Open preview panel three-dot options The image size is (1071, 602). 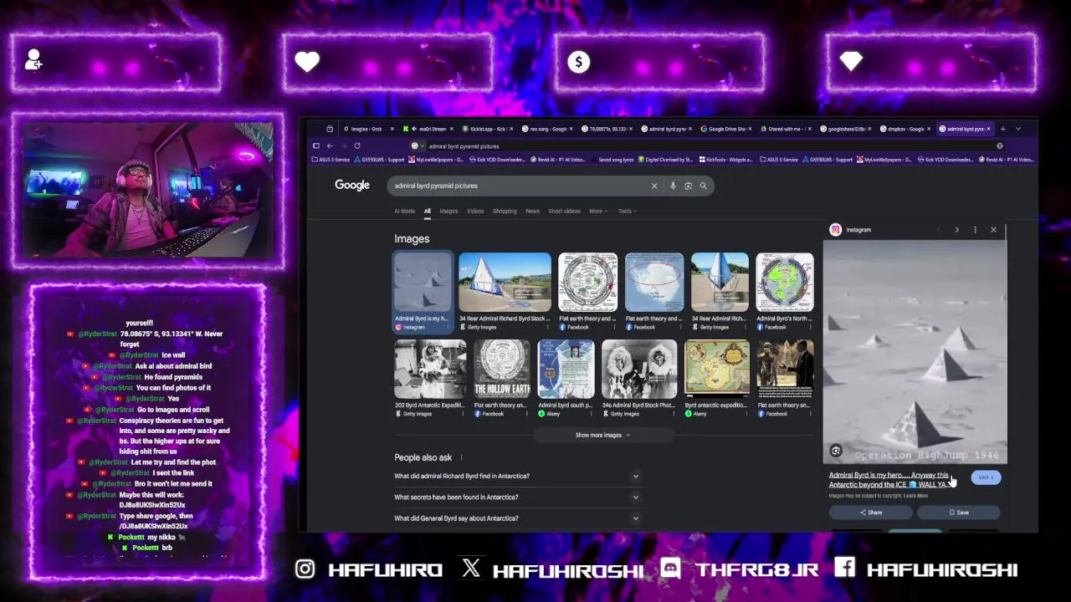coord(975,229)
